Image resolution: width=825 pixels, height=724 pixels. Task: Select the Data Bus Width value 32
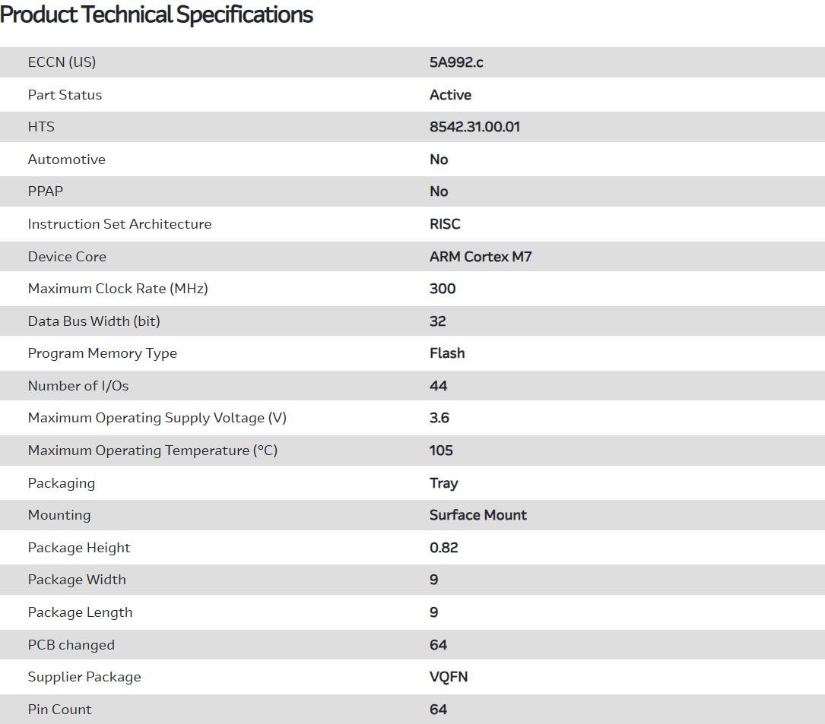pyautogui.click(x=437, y=321)
